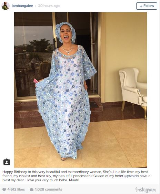Click the comments speech bubble icon
160x194 pixels.
32,190
